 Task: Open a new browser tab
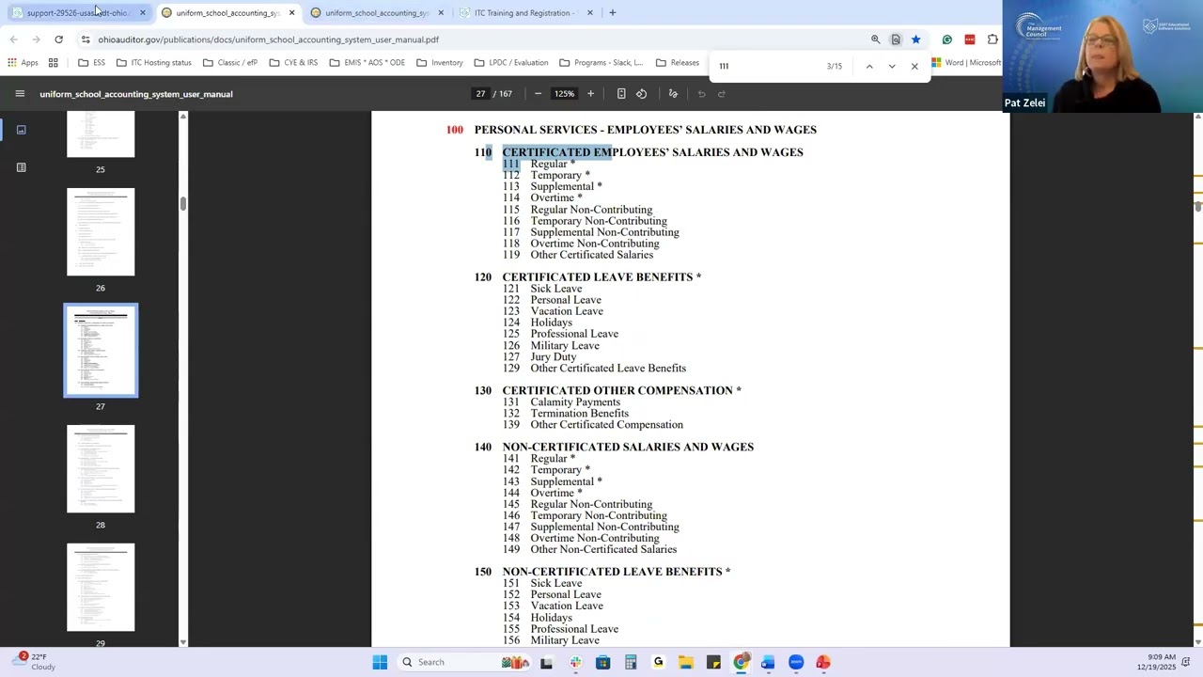pos(613,12)
